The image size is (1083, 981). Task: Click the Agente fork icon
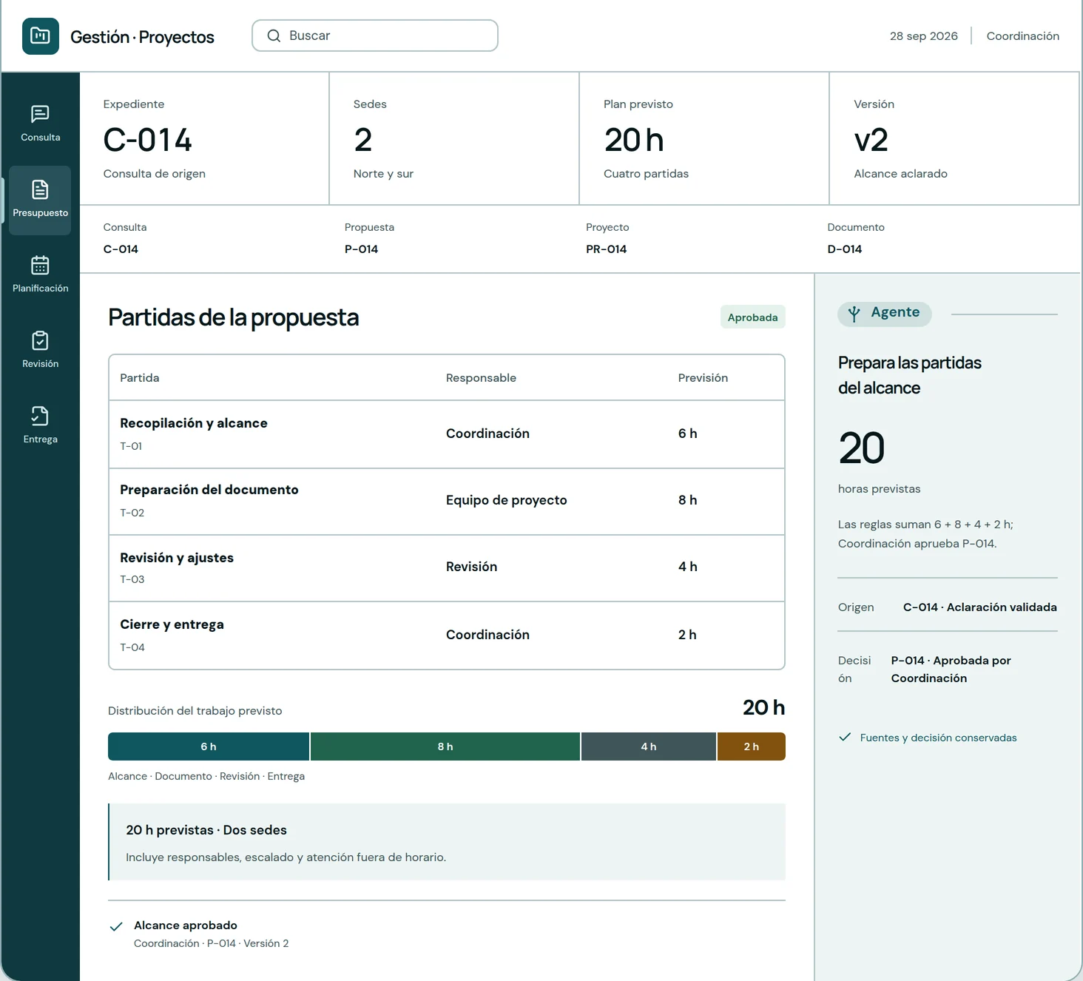pos(854,314)
